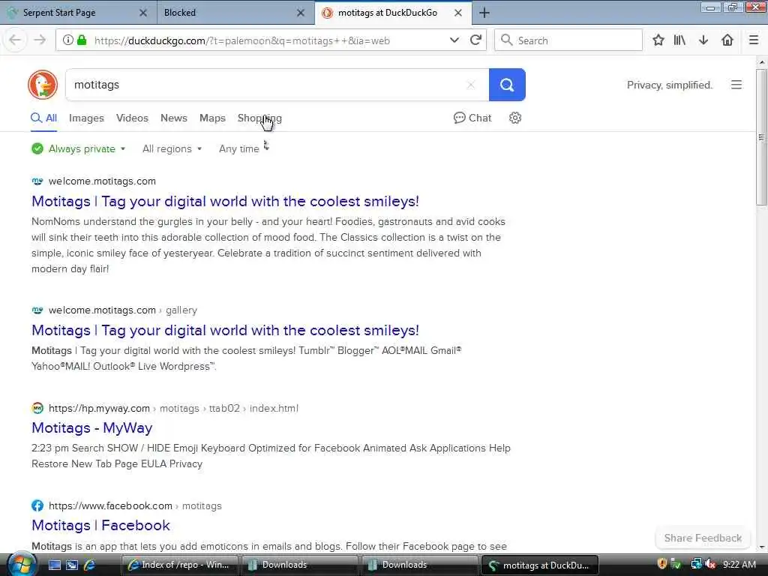Select the Maps results tab
This screenshot has width=768, height=576.
pyautogui.click(x=212, y=118)
